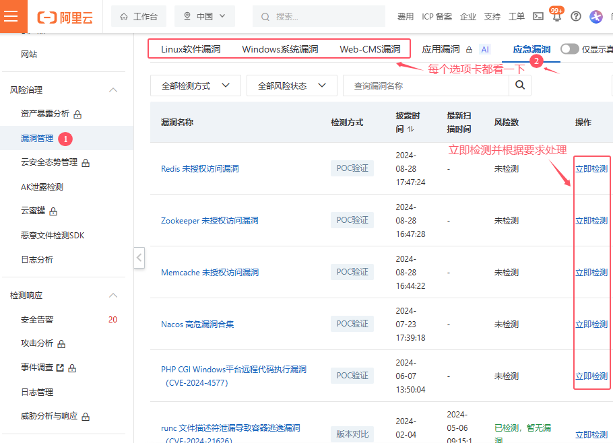Open the 全部检测方式 dropdown

tap(195, 86)
